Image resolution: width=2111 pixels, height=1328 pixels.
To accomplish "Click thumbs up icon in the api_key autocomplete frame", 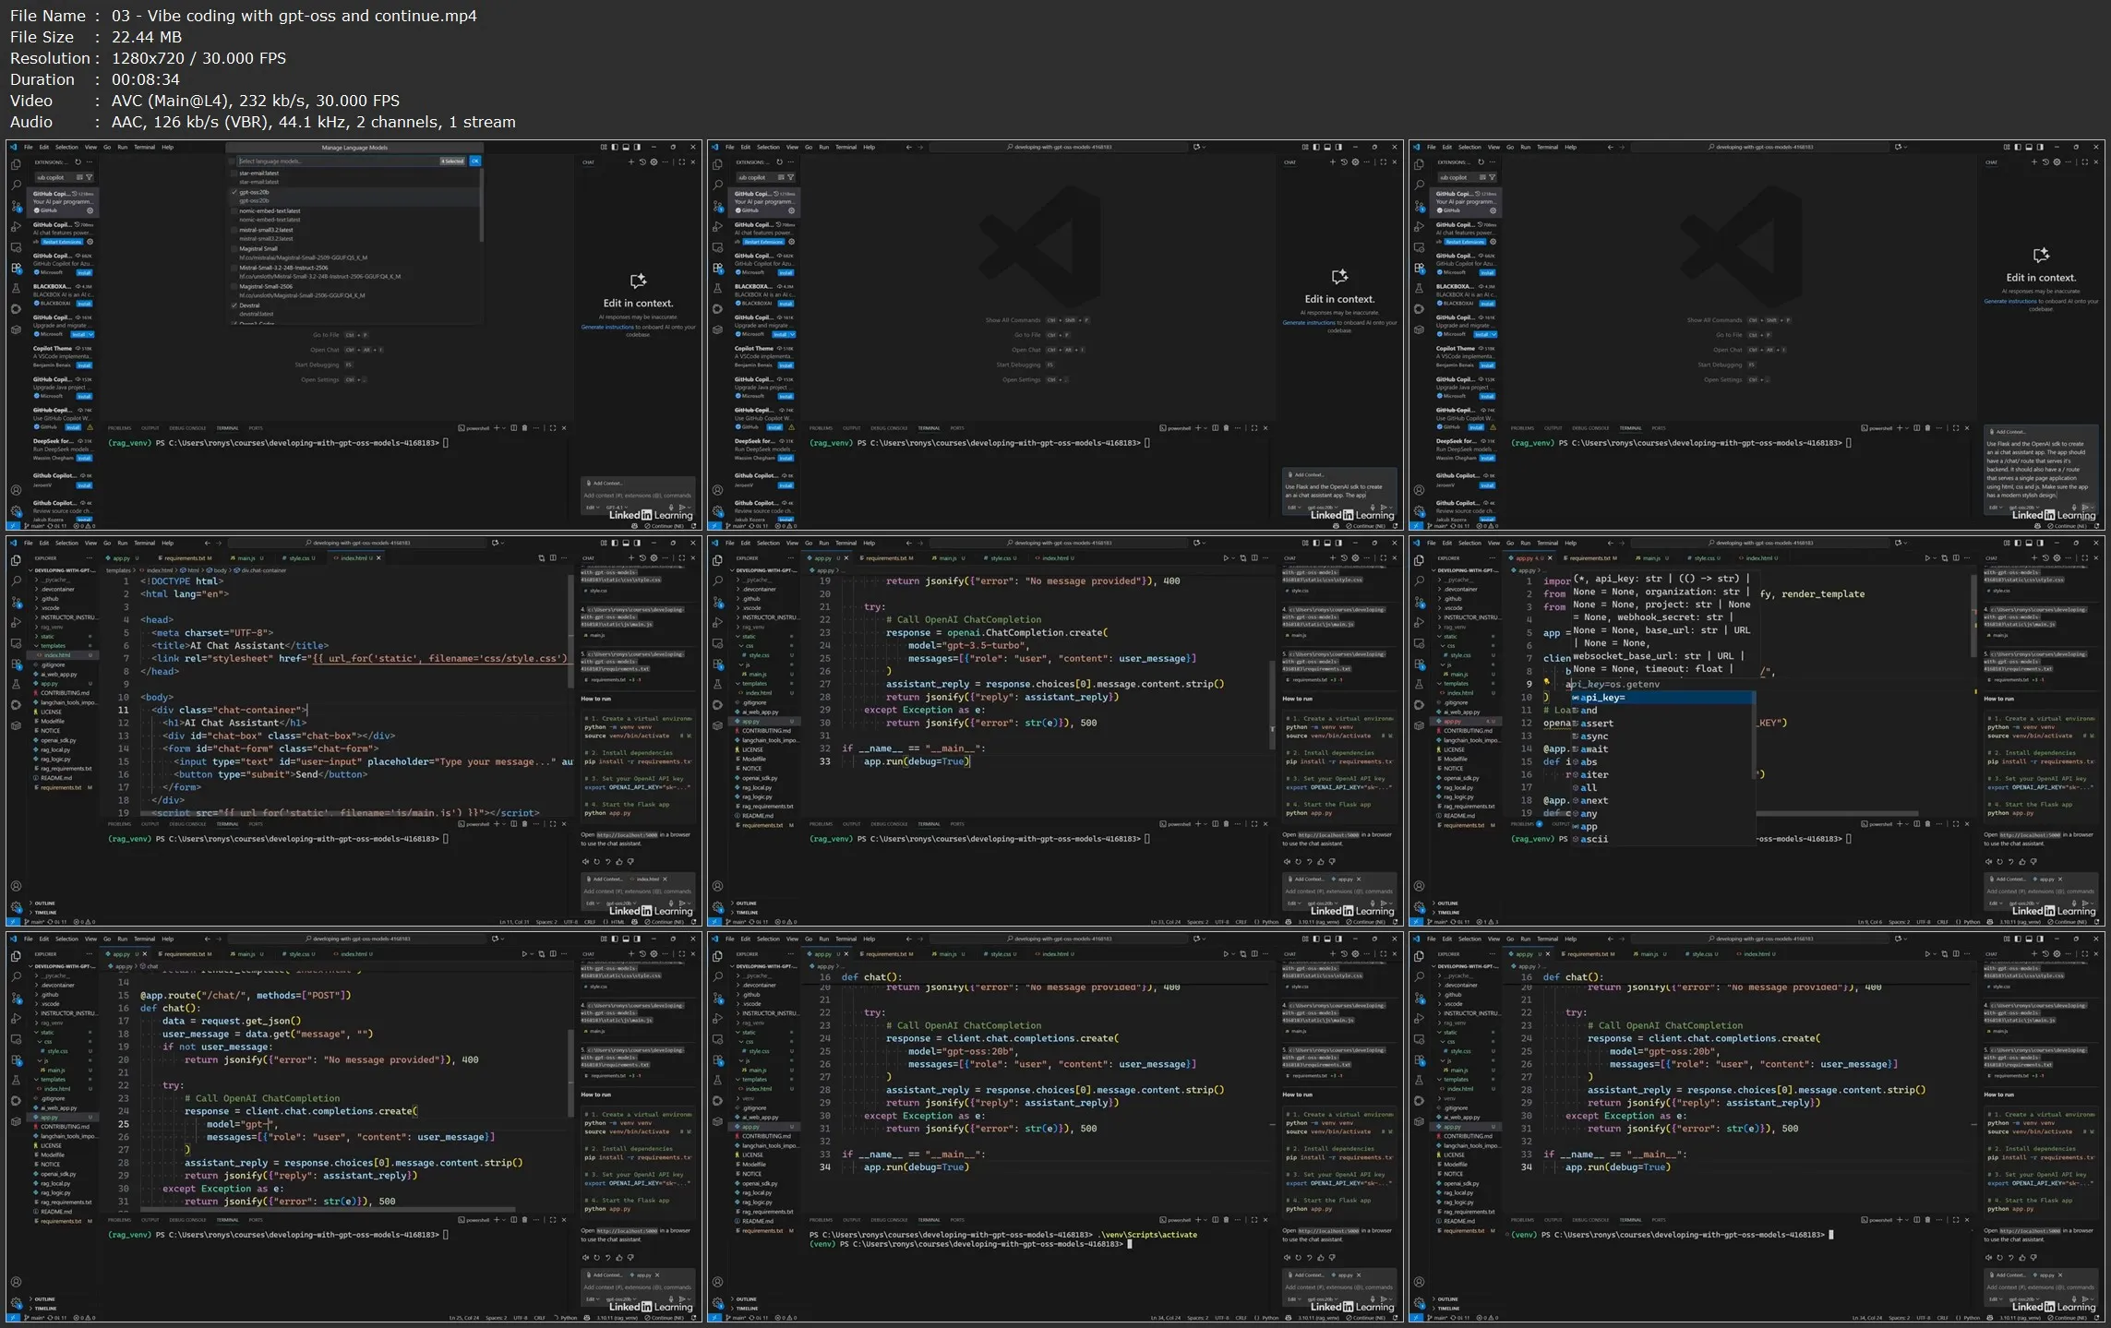I will (2023, 861).
